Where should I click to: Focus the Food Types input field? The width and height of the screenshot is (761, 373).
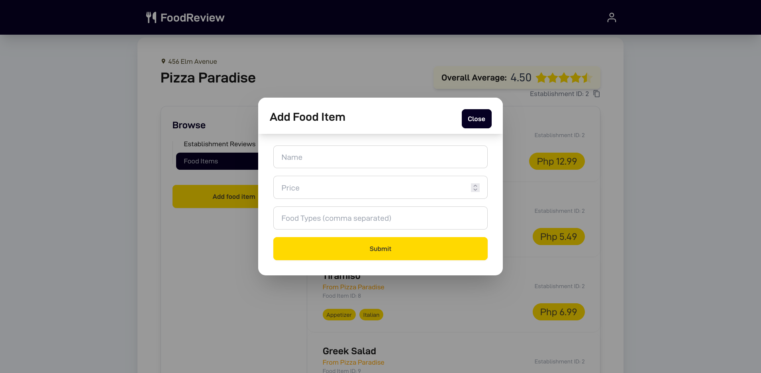click(x=380, y=218)
